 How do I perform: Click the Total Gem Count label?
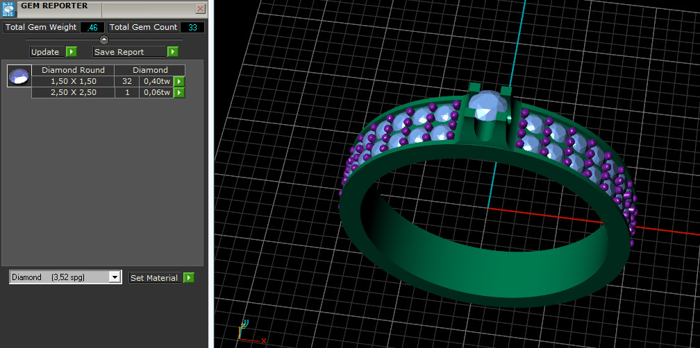click(143, 27)
